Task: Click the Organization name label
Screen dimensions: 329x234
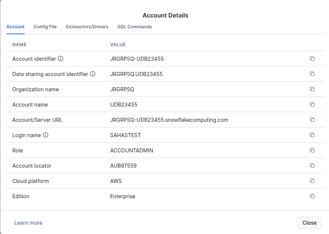Action: [35, 89]
